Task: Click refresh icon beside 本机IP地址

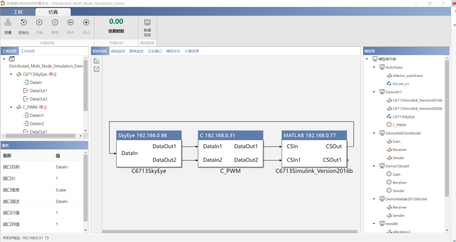Action: tap(47, 238)
